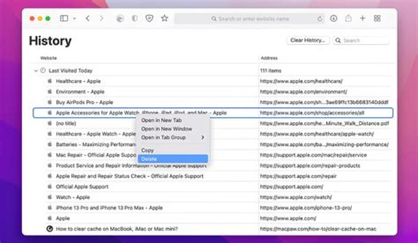Click address https://www.apple.com/environment/
Screen dimensions: 418x243
click(304, 92)
